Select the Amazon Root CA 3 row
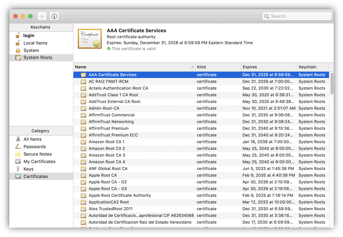The height and width of the screenshot is (237, 343). (201, 155)
